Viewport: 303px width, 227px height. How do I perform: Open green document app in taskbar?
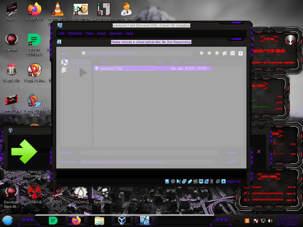[x=53, y=220]
